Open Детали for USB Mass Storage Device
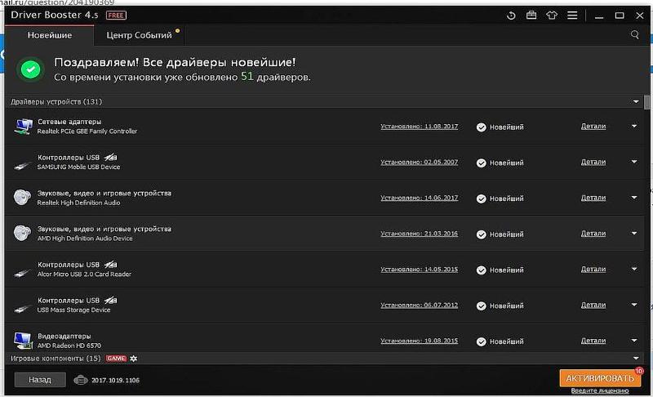 pyautogui.click(x=593, y=306)
